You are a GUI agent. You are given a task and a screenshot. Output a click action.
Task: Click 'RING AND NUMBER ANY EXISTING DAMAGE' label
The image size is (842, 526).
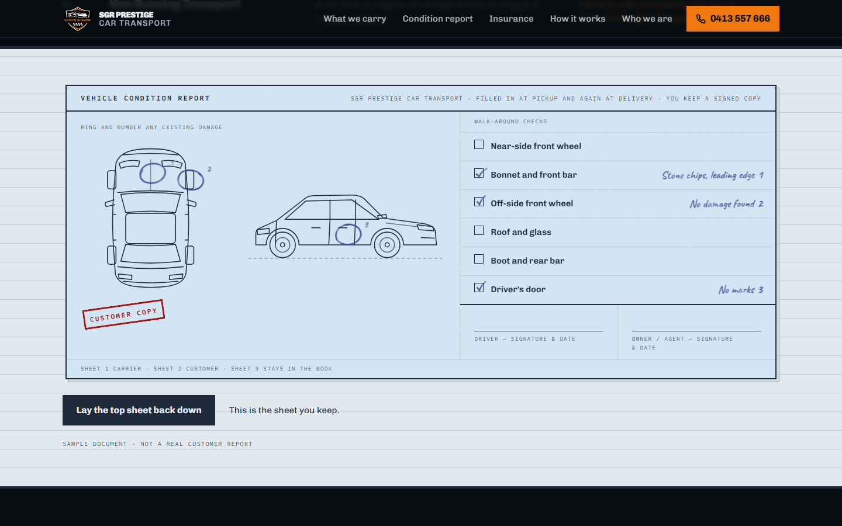click(x=151, y=127)
